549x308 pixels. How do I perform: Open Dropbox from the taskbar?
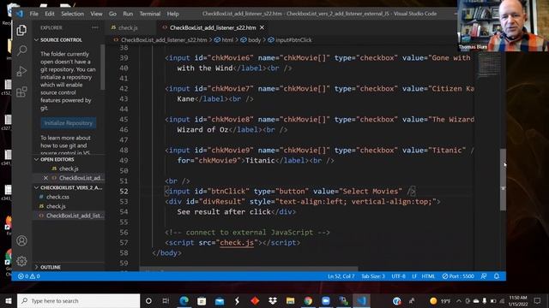tap(273, 300)
